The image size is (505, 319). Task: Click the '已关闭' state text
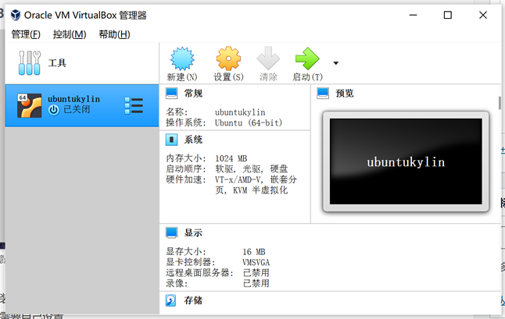[x=77, y=110]
